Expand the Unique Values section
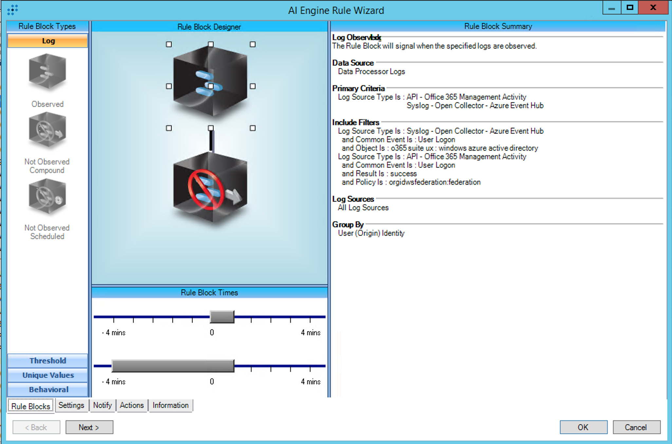672x444 pixels. [x=48, y=375]
